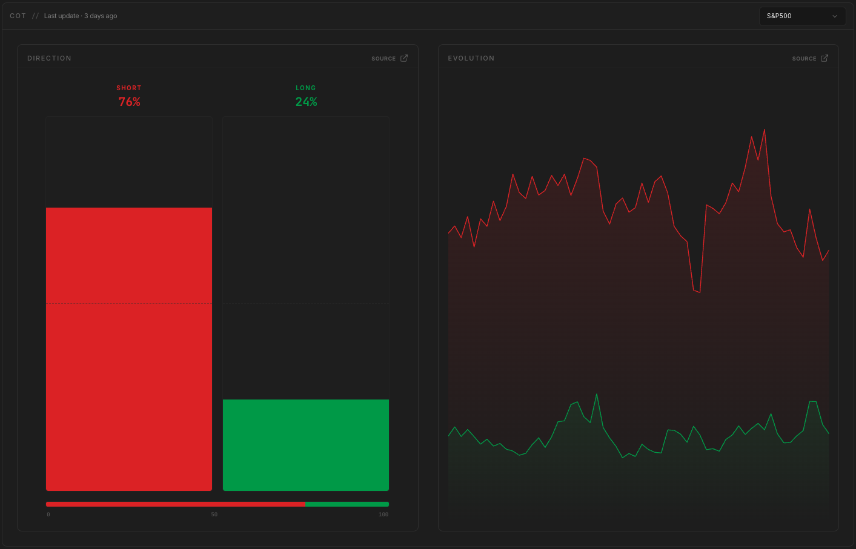Click the Evolution panel external link icon

point(824,58)
